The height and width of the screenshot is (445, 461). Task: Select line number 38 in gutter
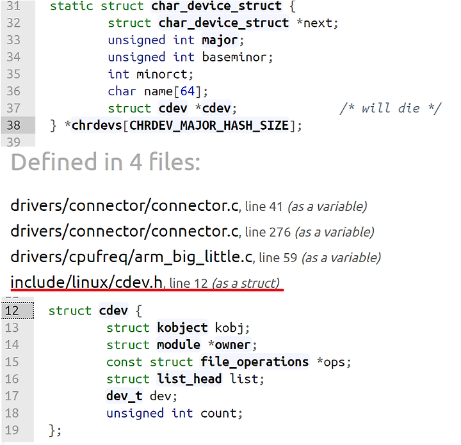point(13,125)
